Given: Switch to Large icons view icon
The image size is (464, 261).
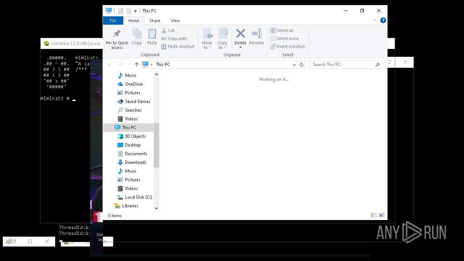Looking at the screenshot, I should (381, 215).
